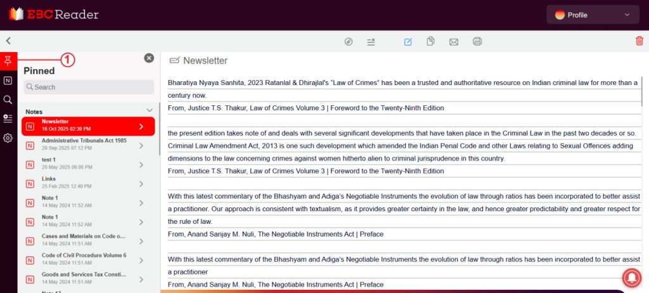Click the edit note icon in toolbar
This screenshot has width=649, height=293.
click(x=408, y=42)
